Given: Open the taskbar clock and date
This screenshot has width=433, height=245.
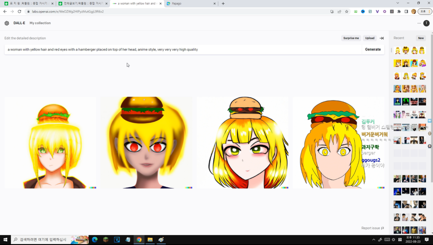Looking at the screenshot, I should click(x=413, y=239).
